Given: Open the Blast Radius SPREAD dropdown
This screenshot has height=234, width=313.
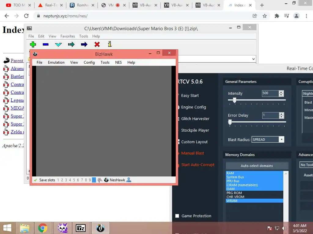Looking at the screenshot, I should pyautogui.click(x=282, y=140).
